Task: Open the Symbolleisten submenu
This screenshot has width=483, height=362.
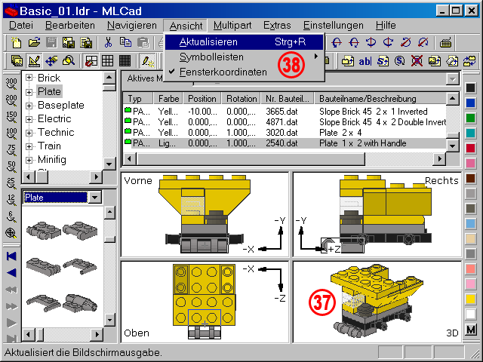Action: (245, 57)
